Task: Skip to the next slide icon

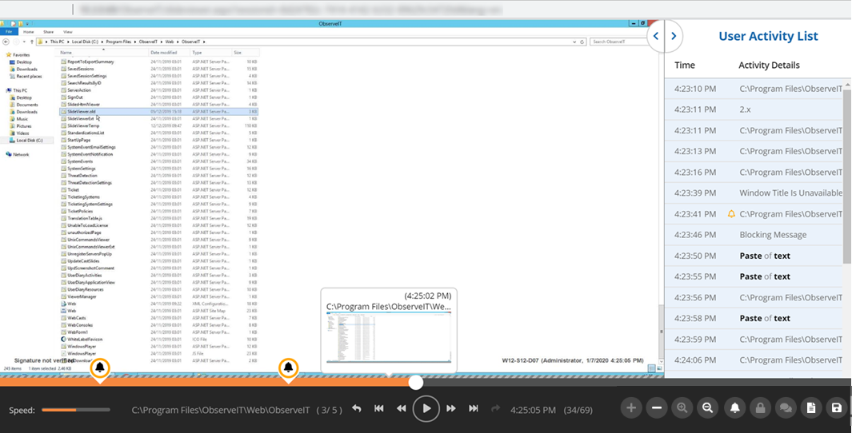Action: pyautogui.click(x=474, y=409)
